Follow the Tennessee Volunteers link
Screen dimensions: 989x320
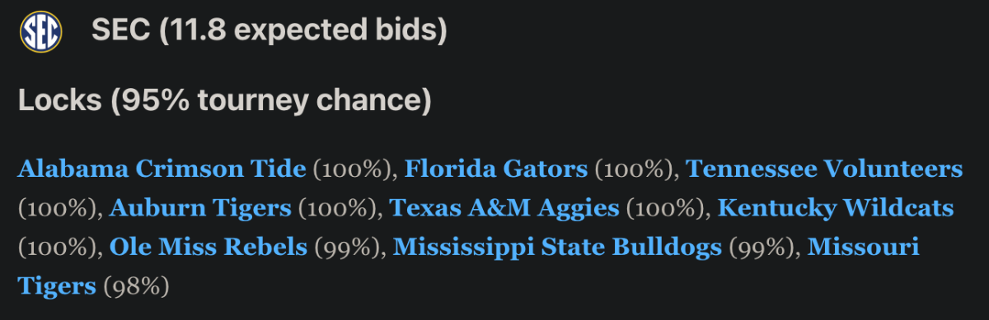824,169
